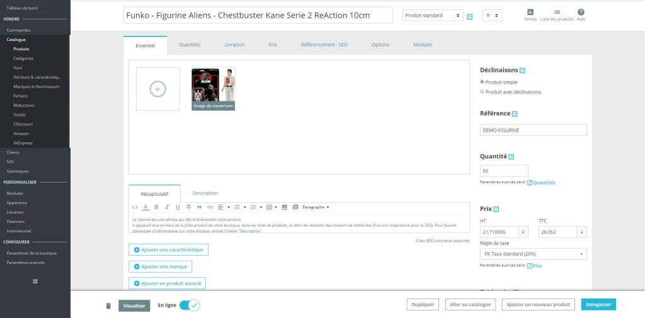This screenshot has height=318, width=645.
Task: Click the help icon beside product type
Action: coord(470,17)
